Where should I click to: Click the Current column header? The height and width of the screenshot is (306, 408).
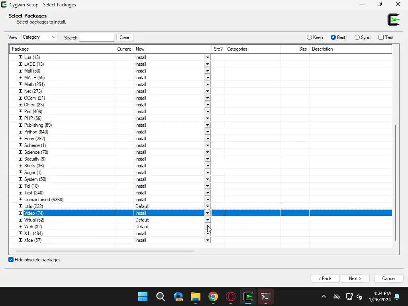click(x=124, y=49)
